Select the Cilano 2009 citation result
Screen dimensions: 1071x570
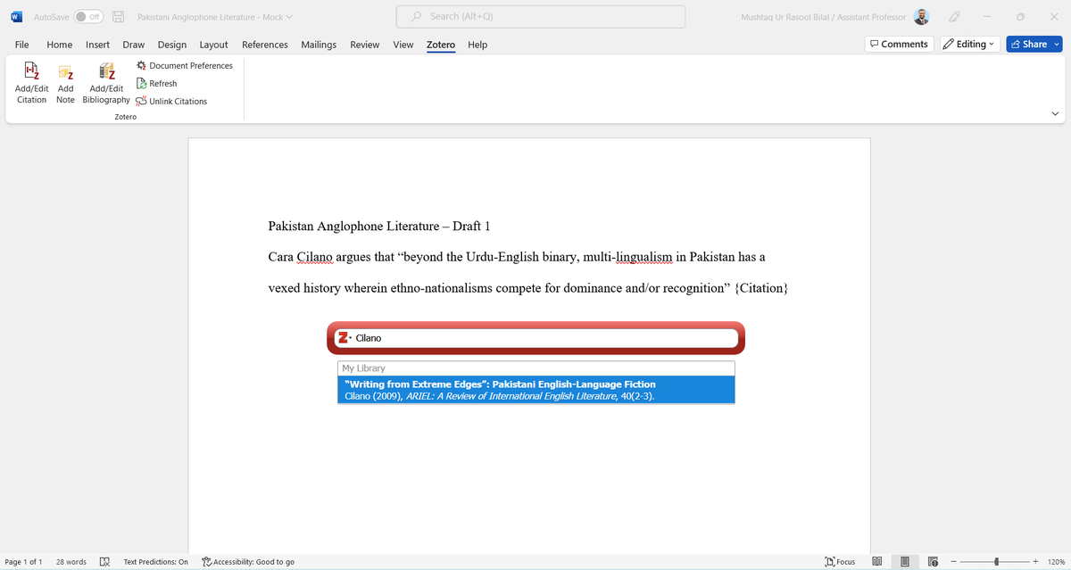pos(535,391)
